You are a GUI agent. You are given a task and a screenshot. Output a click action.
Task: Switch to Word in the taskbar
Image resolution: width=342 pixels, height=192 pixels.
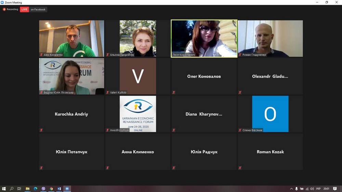coord(59,189)
